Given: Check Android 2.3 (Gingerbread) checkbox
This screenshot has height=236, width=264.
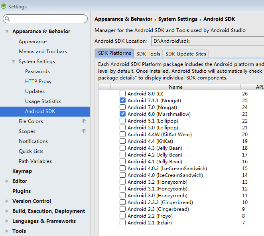Looking at the screenshot, I should [122, 209].
